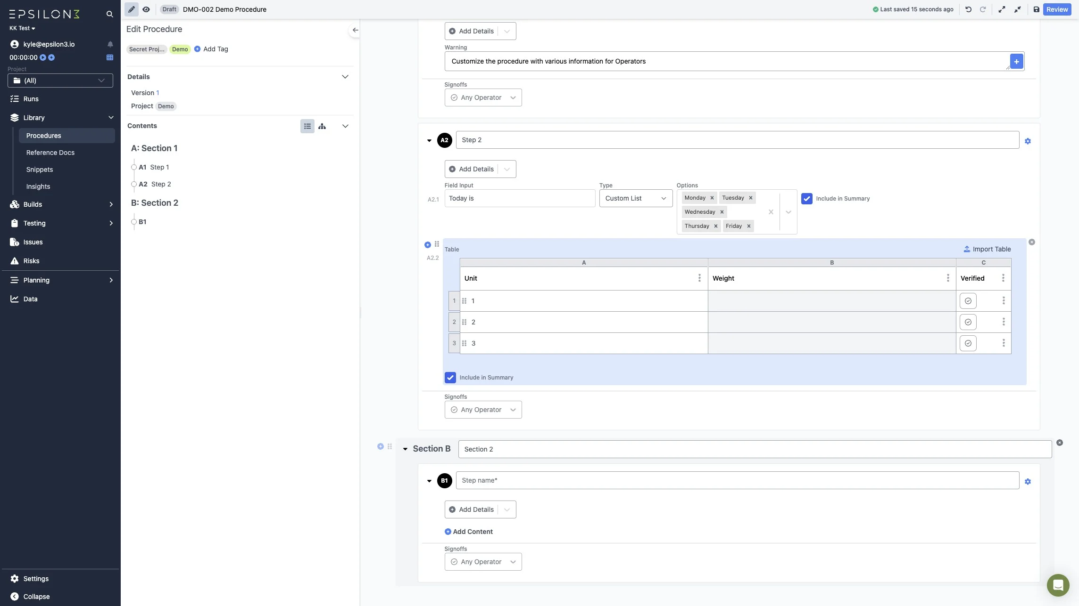Click the collapse all arrows icon
Viewport: 1079px width, 606px height.
pos(1018,9)
